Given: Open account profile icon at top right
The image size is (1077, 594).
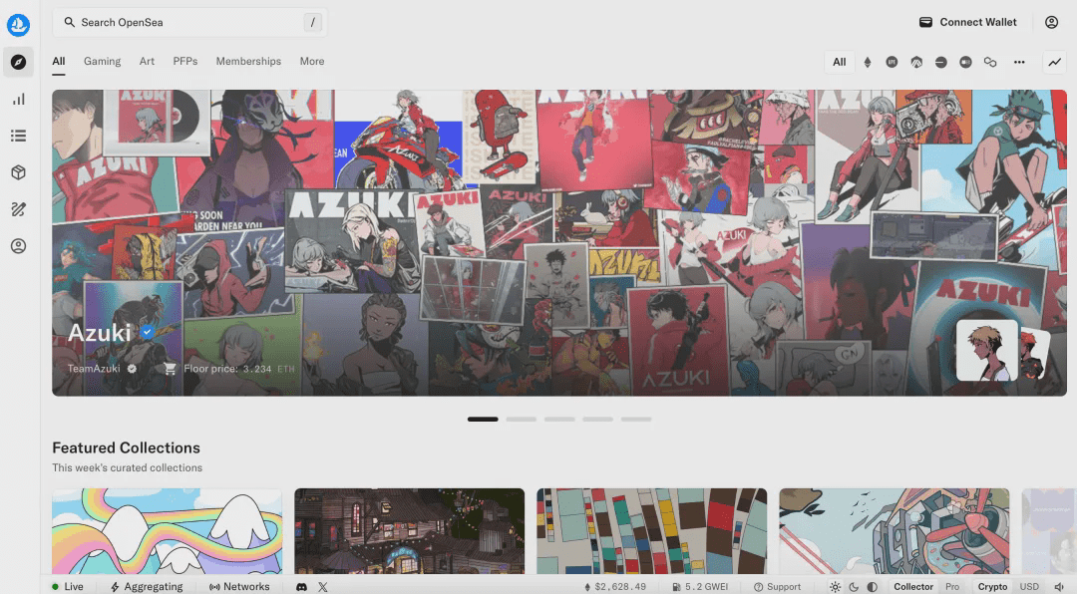Looking at the screenshot, I should click(x=1052, y=22).
